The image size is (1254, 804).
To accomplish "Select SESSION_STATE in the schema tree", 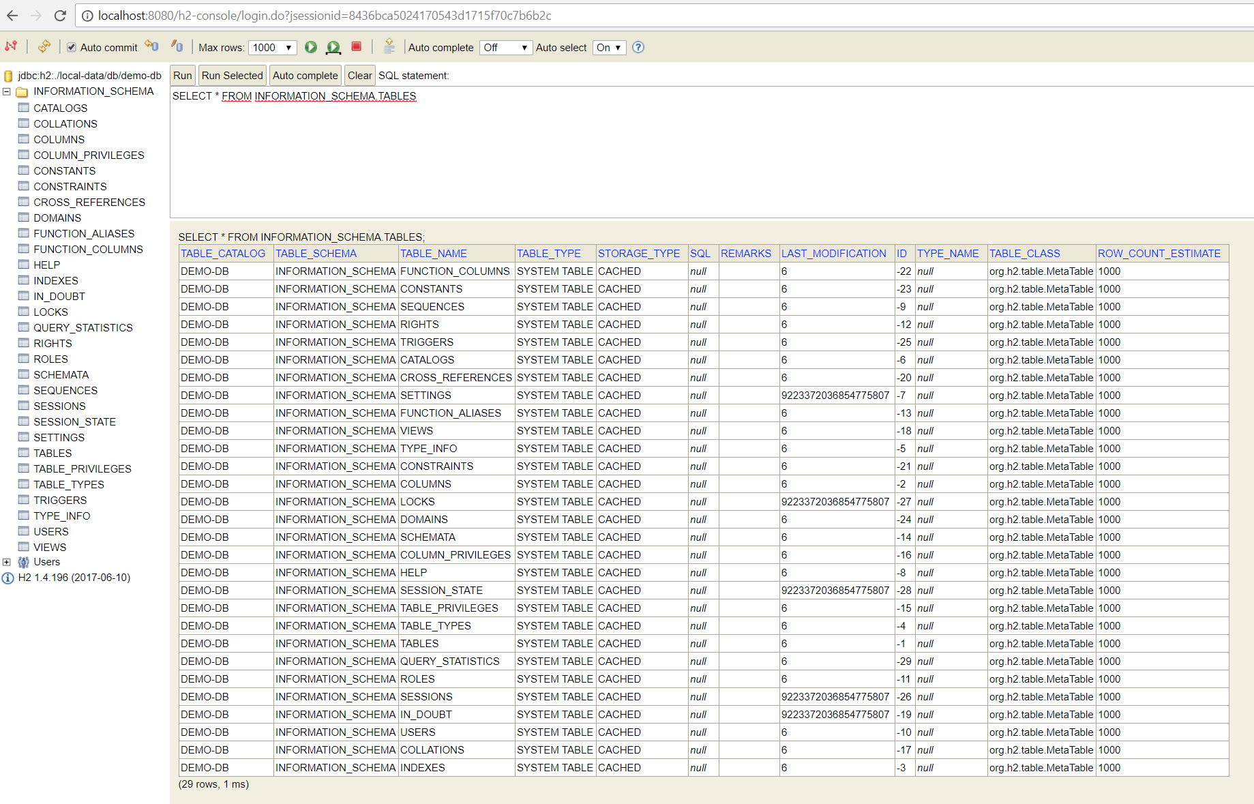I will (x=75, y=421).
